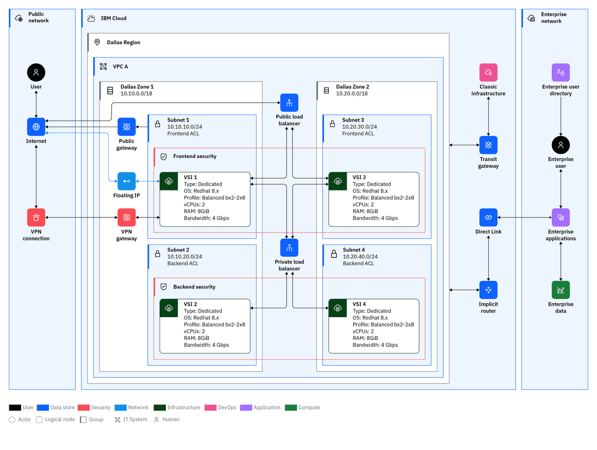Select the green Compute legend swatch
Screen dimensions: 597x450
(x=291, y=407)
